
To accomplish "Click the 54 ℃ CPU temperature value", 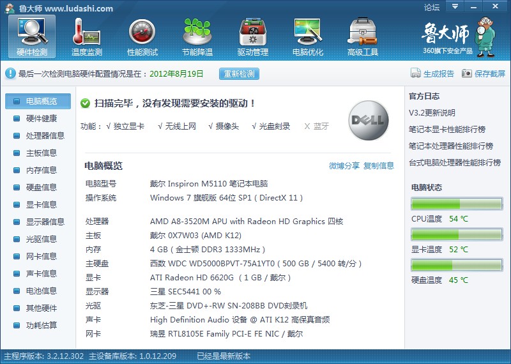I will point(458,219).
